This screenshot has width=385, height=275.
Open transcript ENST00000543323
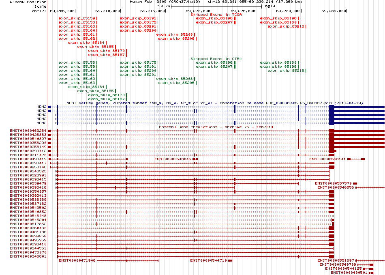28,171
